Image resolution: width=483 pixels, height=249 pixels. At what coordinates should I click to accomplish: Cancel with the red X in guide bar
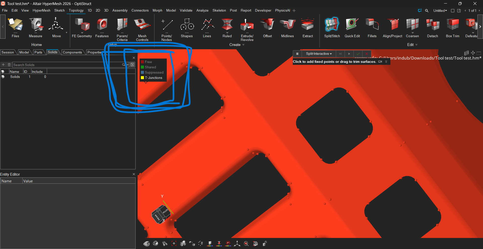pyautogui.click(x=367, y=54)
